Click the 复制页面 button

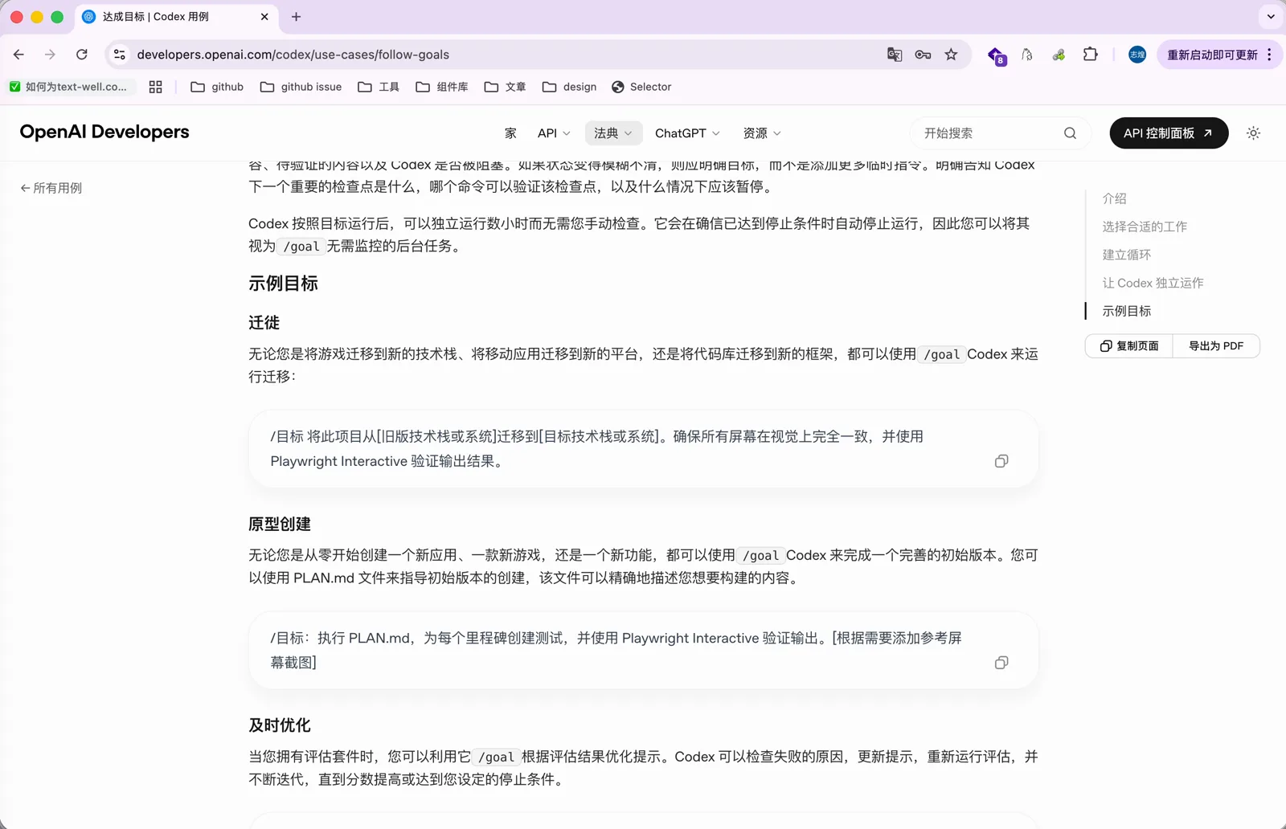pos(1129,346)
